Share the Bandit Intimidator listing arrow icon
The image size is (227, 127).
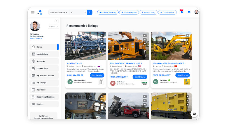[145, 40]
